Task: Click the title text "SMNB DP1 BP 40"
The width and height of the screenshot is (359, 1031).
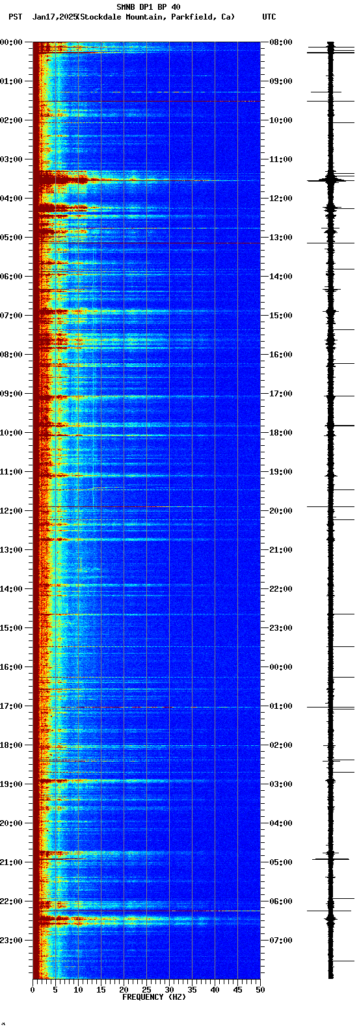Action: point(148,7)
